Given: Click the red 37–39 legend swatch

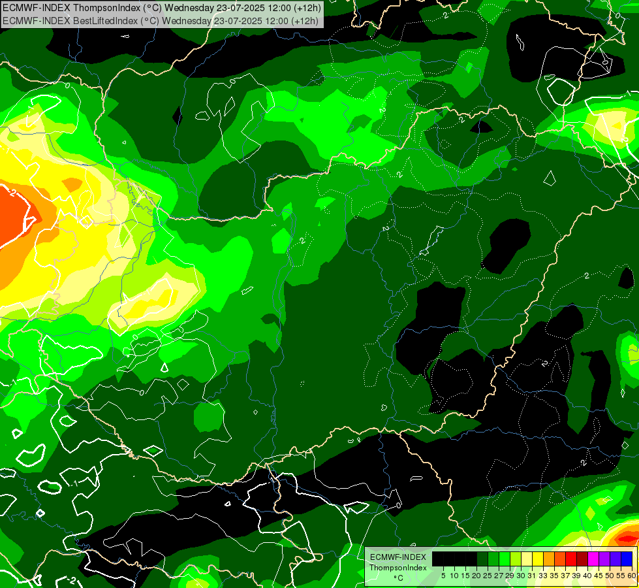Looking at the screenshot, I should [x=571, y=559].
